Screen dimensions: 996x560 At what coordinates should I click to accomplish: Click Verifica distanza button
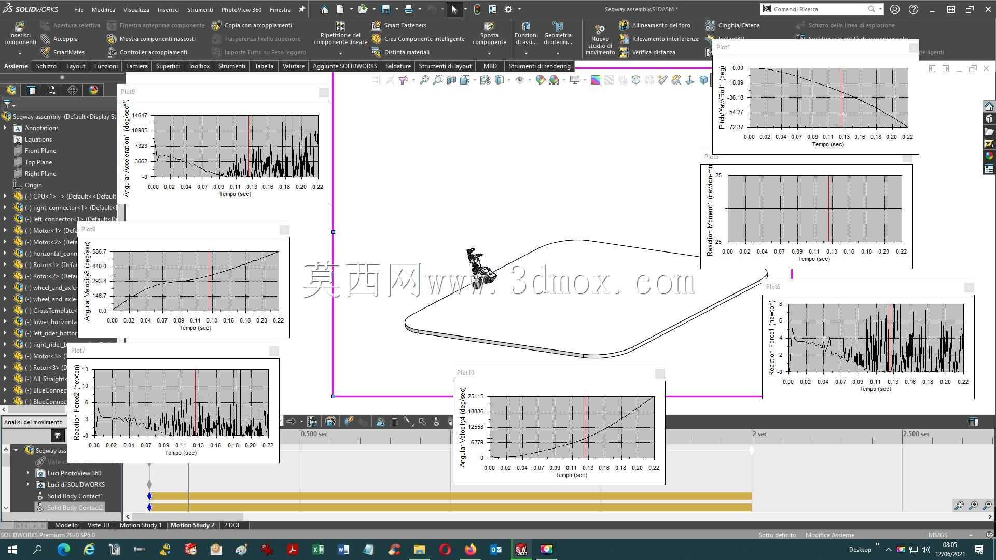click(647, 52)
